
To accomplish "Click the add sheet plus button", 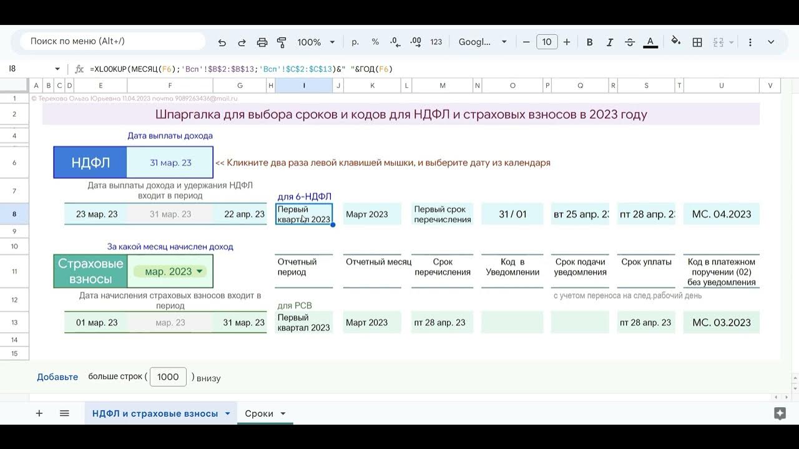I will point(39,413).
